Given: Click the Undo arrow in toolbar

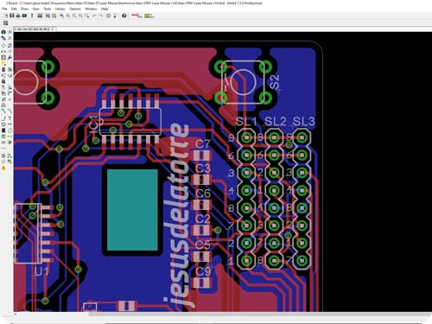Looking at the screenshot, I should click(94, 16).
